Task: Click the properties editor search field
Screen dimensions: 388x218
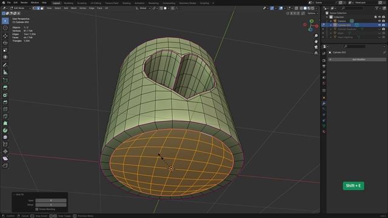Action: tap(354, 46)
